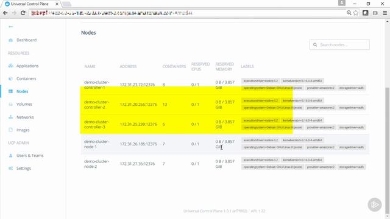Open Applications in the sidebar
The height and width of the screenshot is (219, 390).
tap(27, 66)
